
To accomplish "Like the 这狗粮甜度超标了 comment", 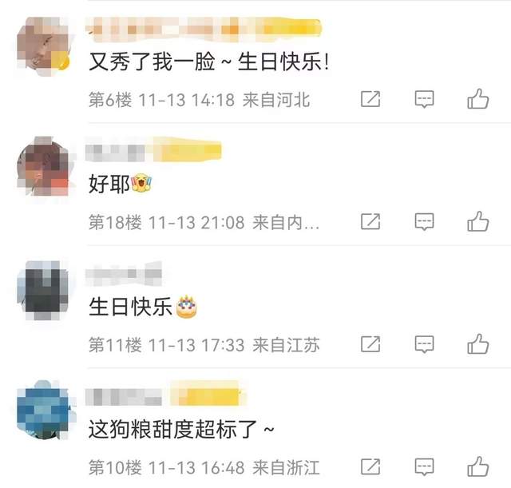I will point(477,466).
